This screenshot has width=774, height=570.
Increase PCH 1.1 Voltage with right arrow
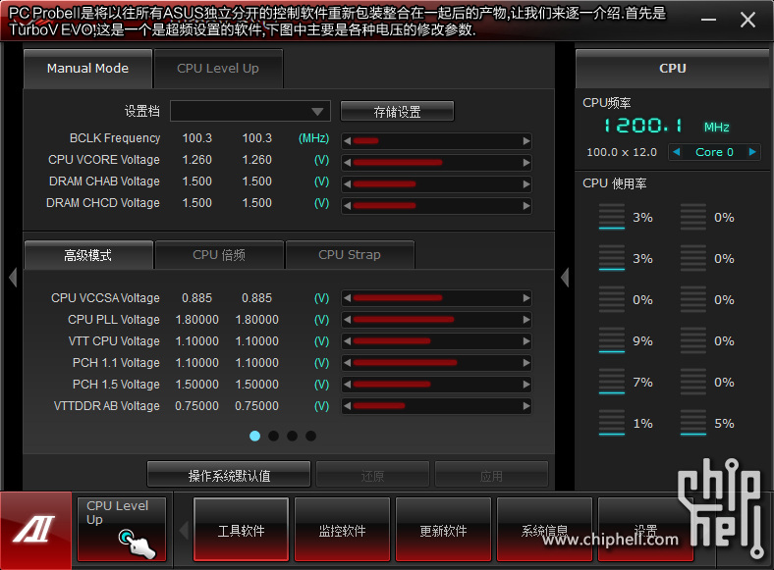526,363
